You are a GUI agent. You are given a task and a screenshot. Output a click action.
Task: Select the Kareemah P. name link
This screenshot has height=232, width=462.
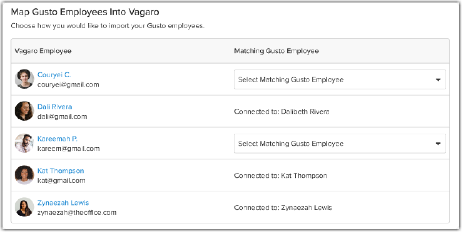click(x=57, y=139)
